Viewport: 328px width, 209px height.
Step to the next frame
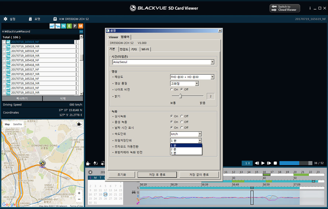pos(269,163)
